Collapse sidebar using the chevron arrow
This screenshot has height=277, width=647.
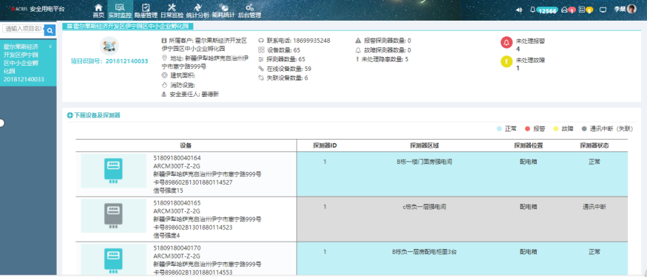tap(50, 47)
